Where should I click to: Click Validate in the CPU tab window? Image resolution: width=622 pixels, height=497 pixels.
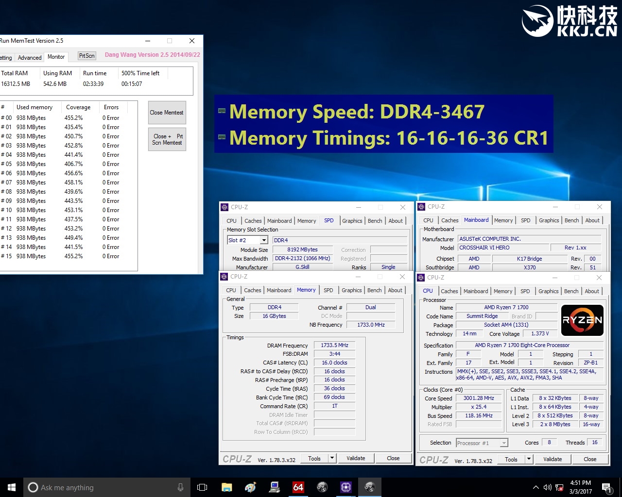(x=552, y=459)
